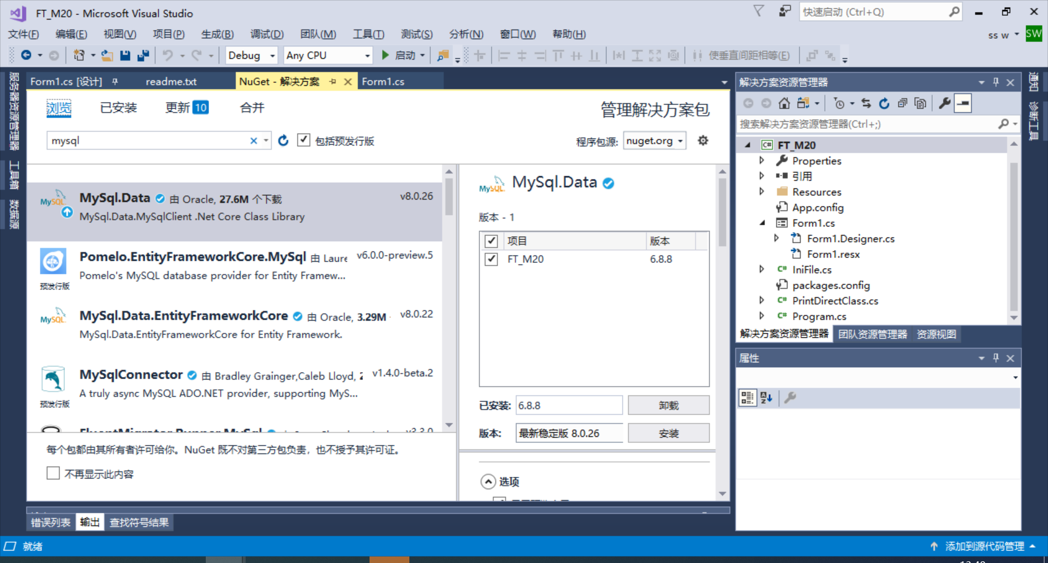1048x563 pixels.
Task: Click property pages wrench in Properties panel
Action: [790, 398]
